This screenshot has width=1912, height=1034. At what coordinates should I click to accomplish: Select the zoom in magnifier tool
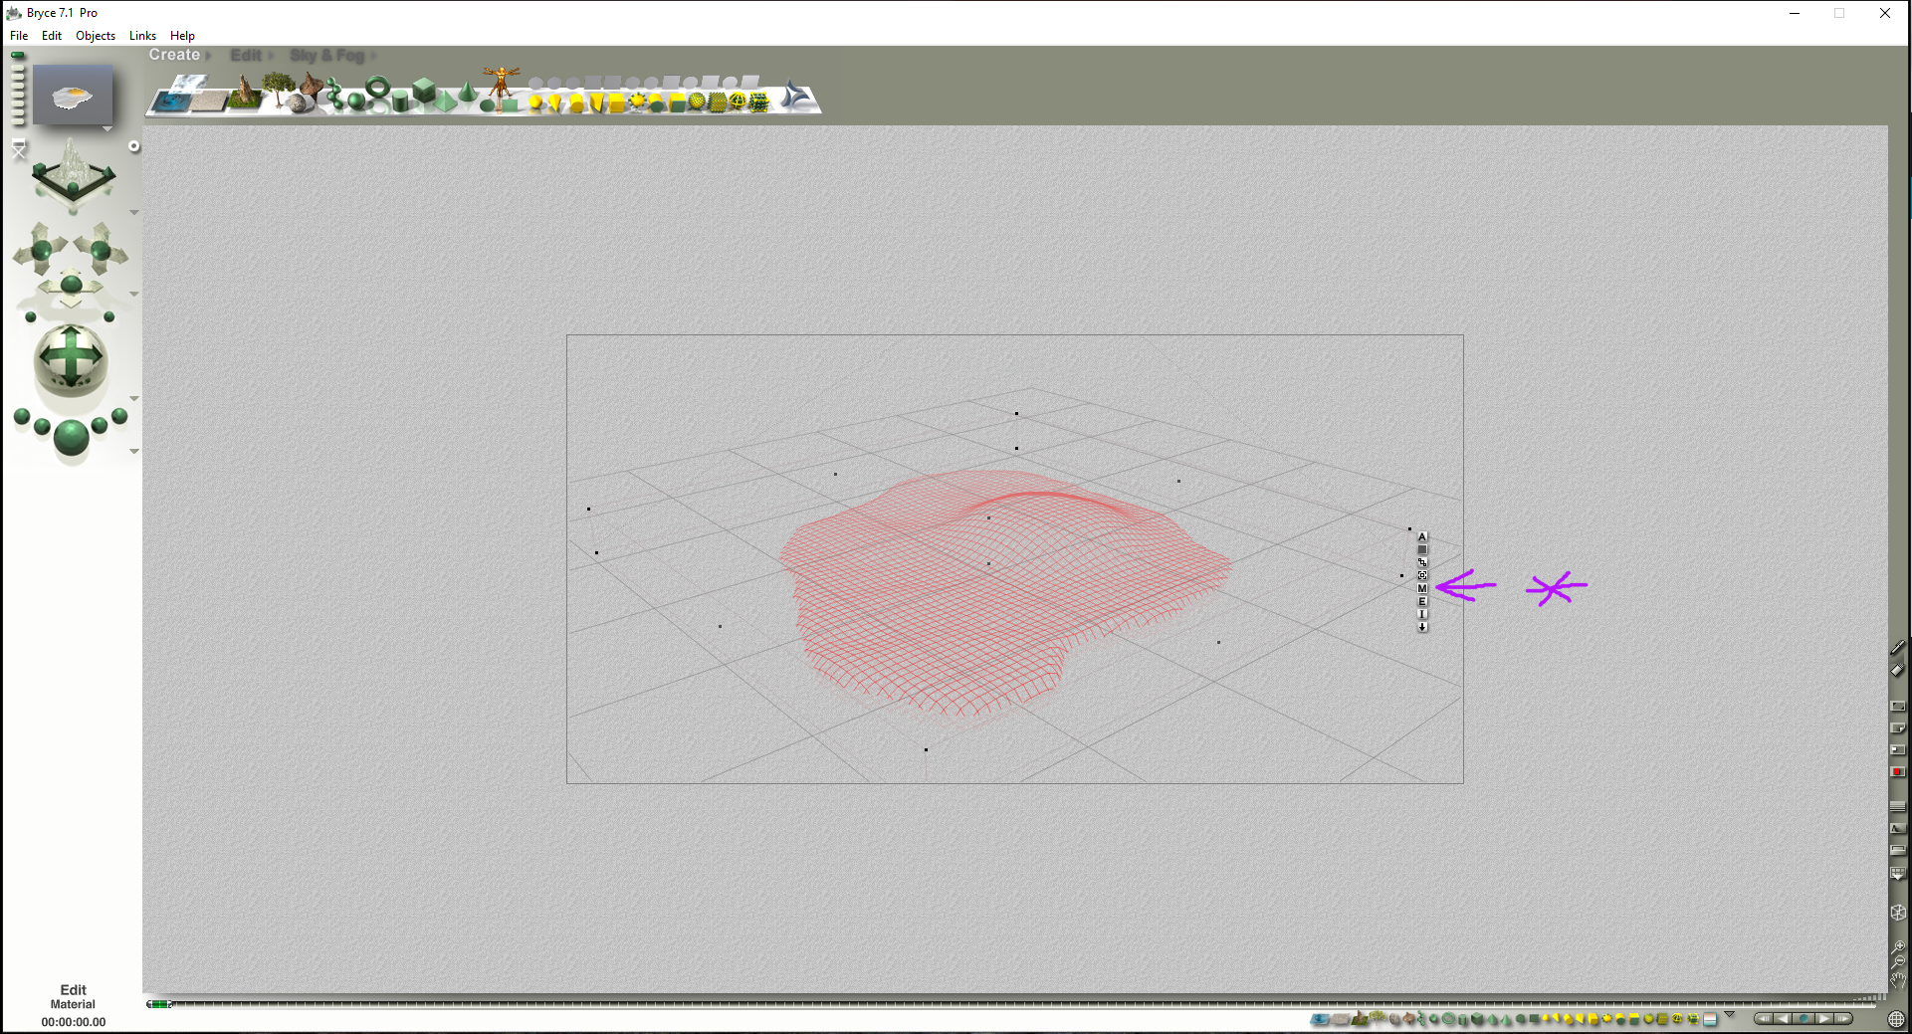(x=1899, y=946)
